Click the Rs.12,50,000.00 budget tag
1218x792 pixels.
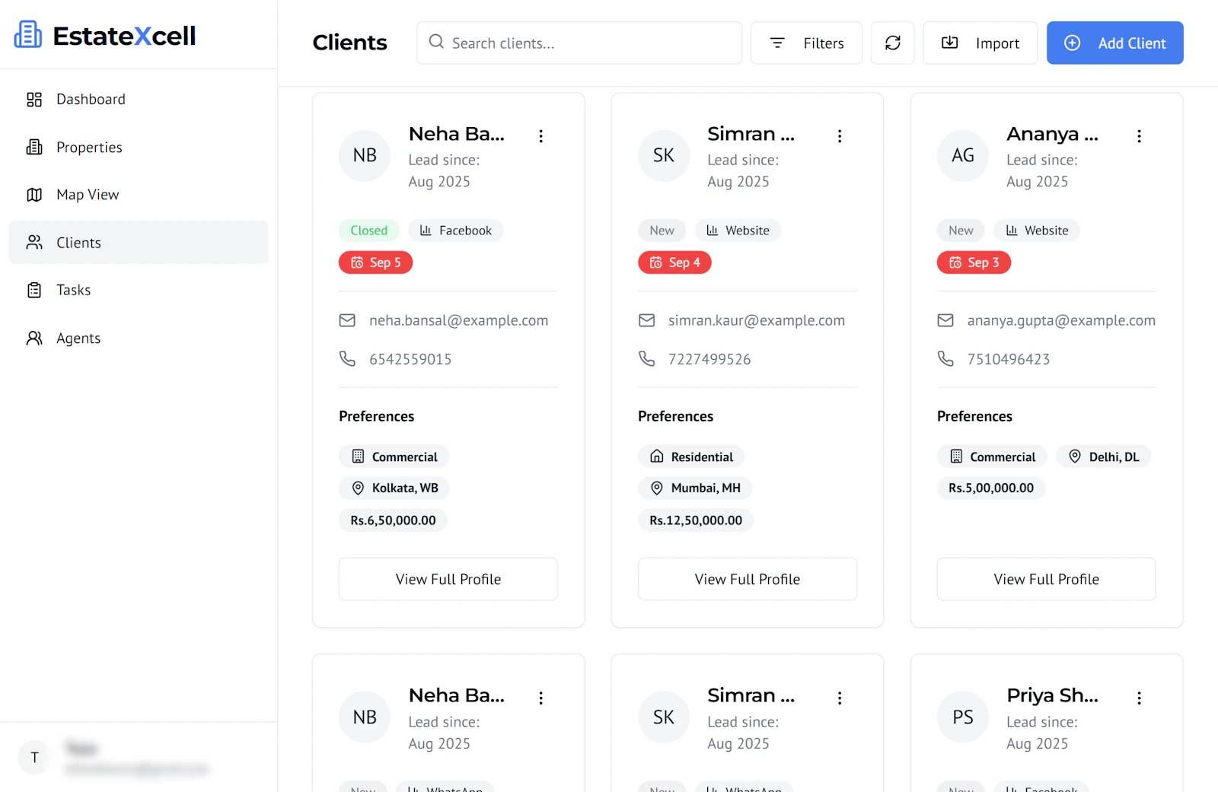coord(696,520)
